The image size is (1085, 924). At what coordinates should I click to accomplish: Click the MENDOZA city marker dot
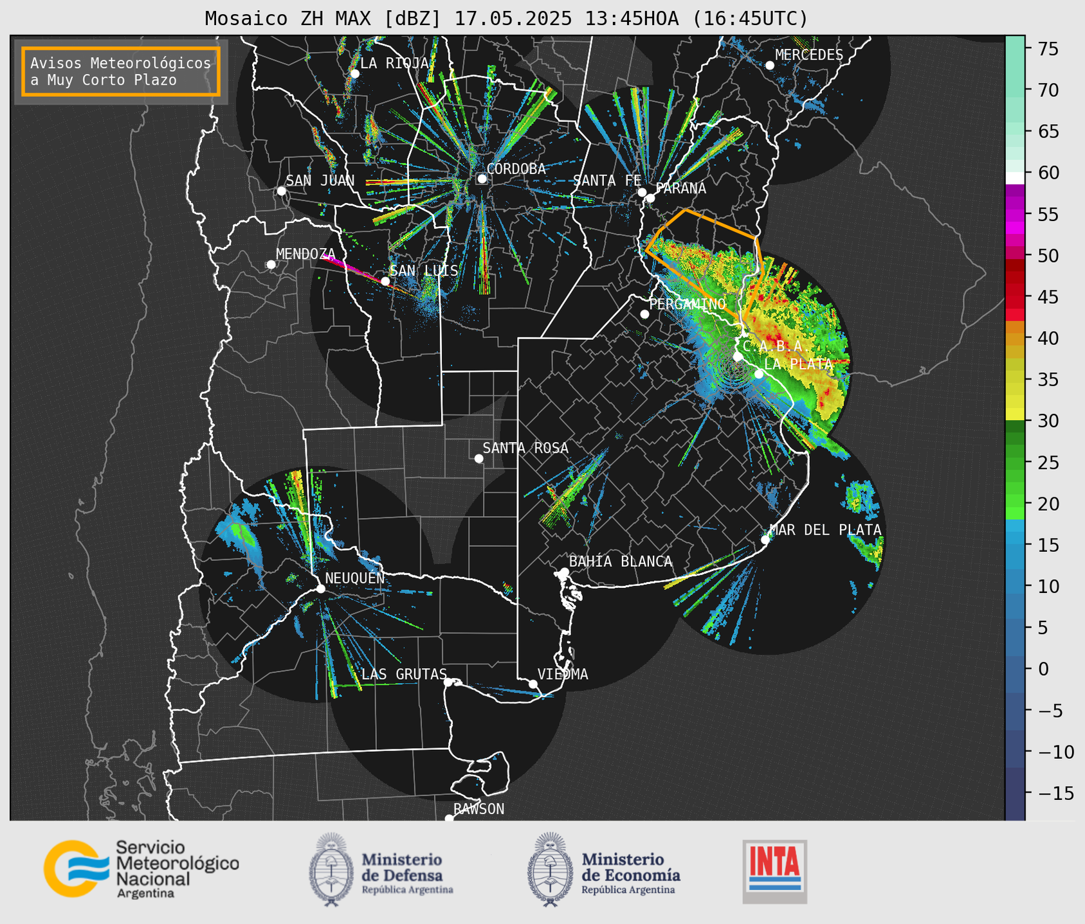(x=271, y=264)
